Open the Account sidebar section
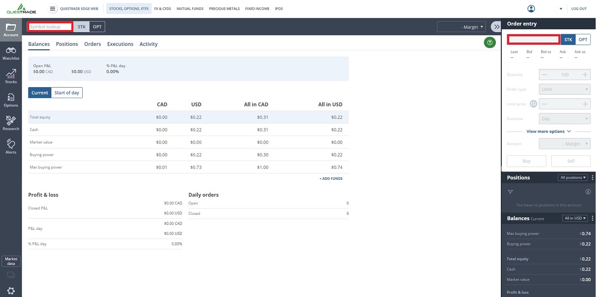This screenshot has width=596, height=297. (11, 30)
